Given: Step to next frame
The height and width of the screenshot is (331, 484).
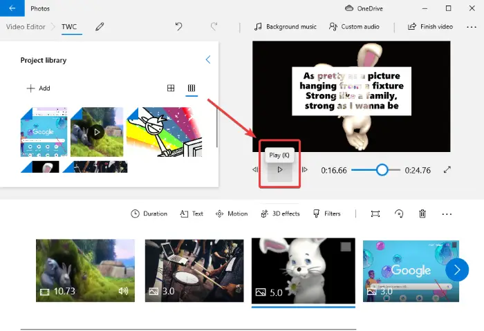Looking at the screenshot, I should (x=304, y=170).
